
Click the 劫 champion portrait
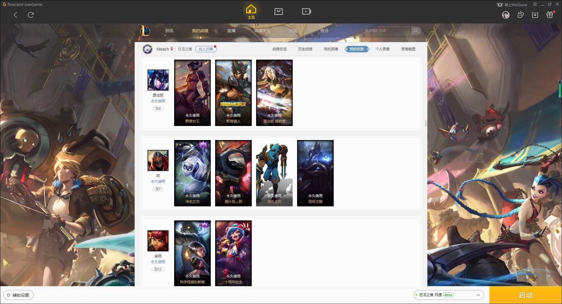(158, 160)
